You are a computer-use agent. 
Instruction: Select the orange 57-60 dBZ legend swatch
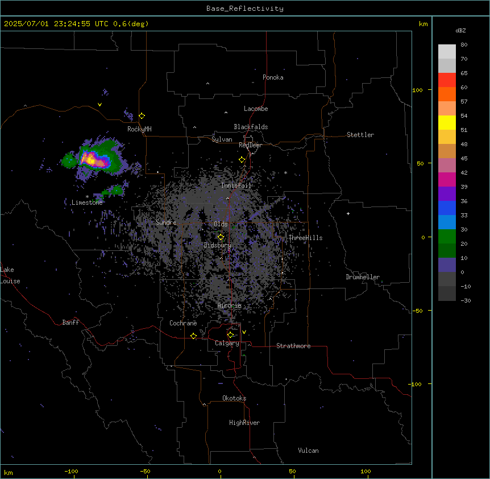447,94
